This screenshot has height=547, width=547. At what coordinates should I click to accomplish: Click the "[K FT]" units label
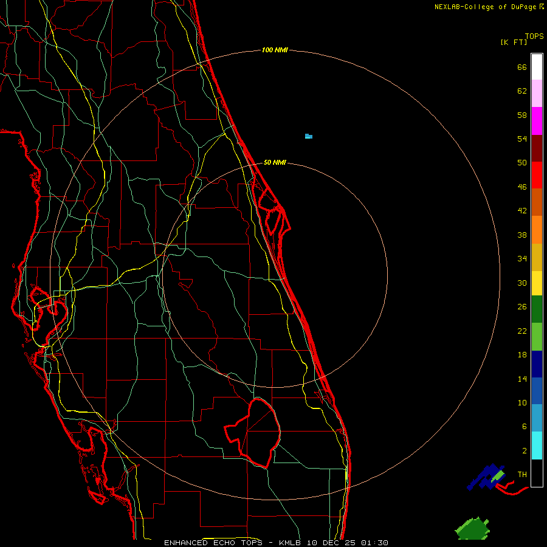[514, 42]
